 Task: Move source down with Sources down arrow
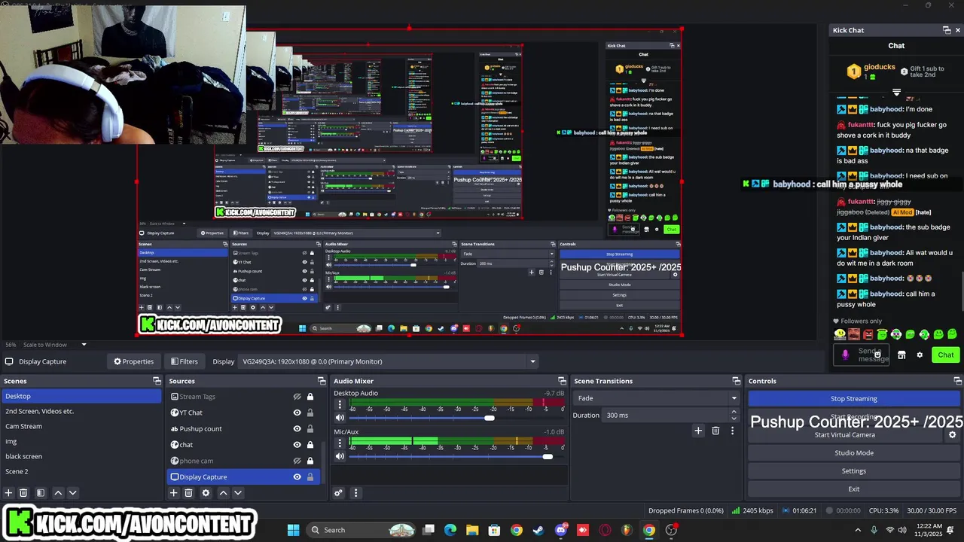[x=237, y=493]
